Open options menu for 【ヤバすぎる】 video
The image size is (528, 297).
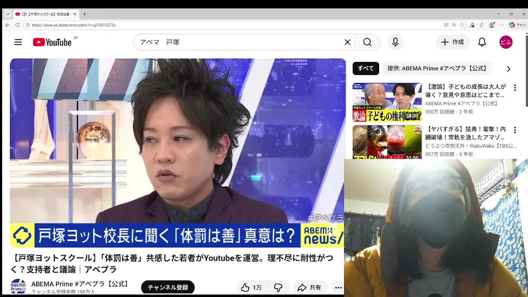pyautogui.click(x=515, y=130)
